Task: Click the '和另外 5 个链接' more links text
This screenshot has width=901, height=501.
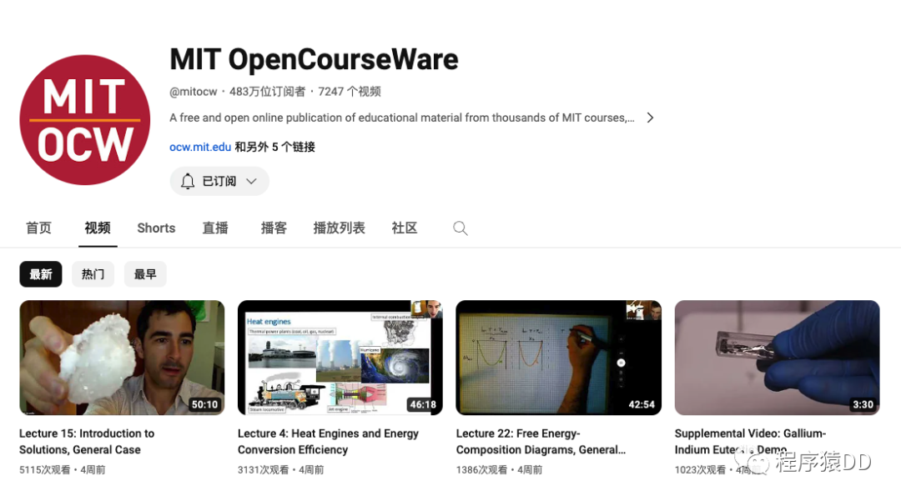Action: point(274,147)
